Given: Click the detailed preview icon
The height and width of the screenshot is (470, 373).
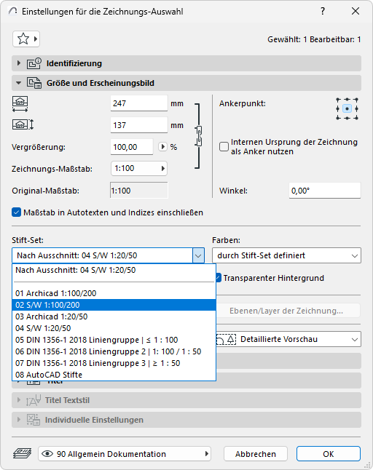Looking at the screenshot, I should coord(227,339).
